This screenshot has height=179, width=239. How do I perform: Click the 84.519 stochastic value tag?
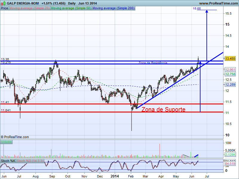tap(230, 163)
